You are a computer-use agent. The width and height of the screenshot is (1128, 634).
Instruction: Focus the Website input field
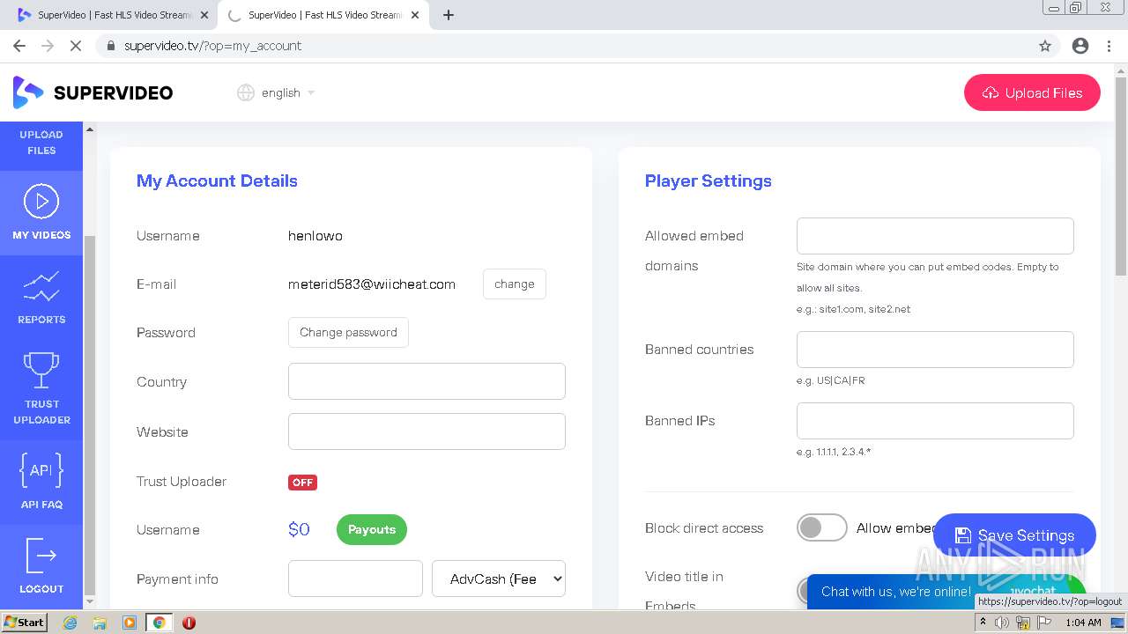coord(427,431)
